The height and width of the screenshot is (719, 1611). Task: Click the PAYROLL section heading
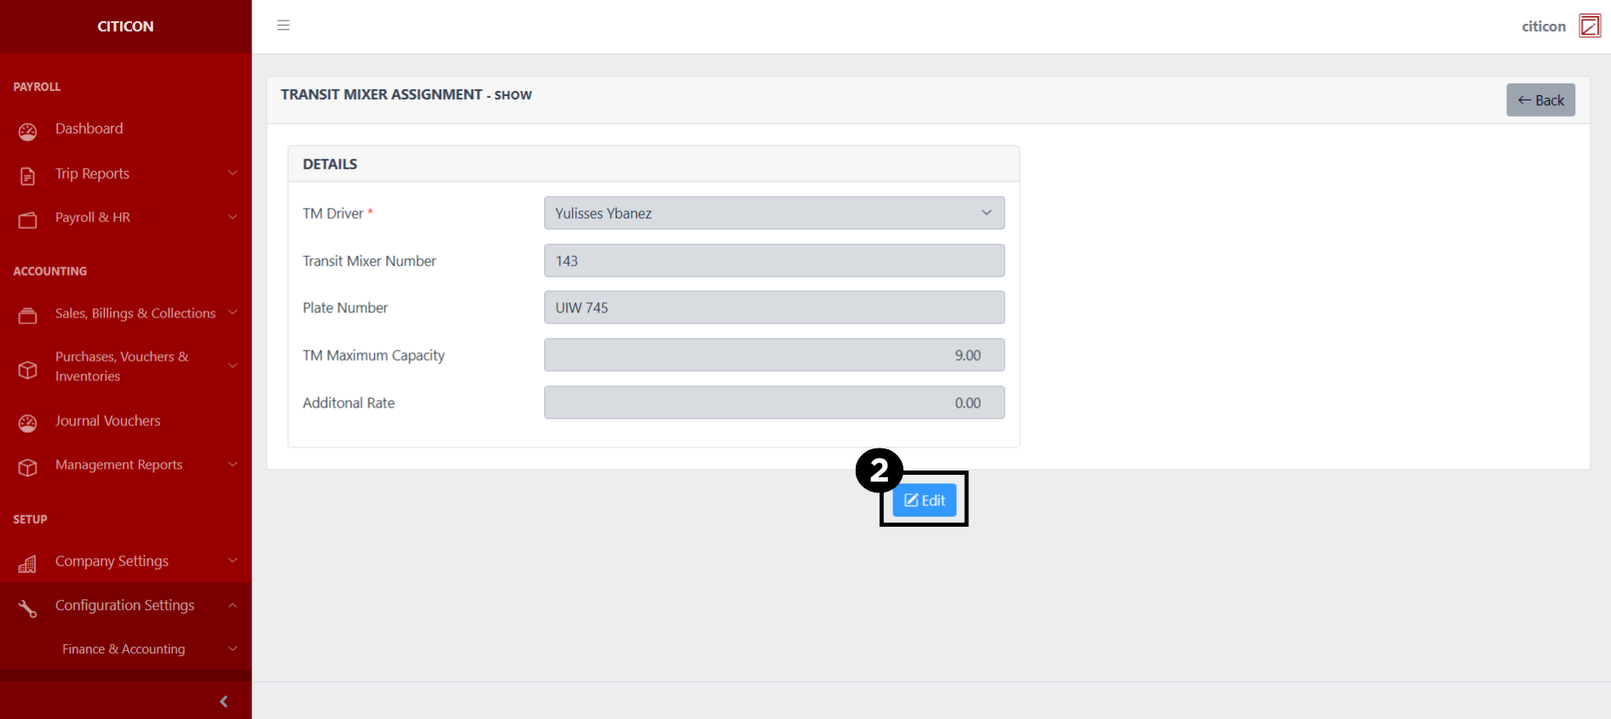pos(37,87)
